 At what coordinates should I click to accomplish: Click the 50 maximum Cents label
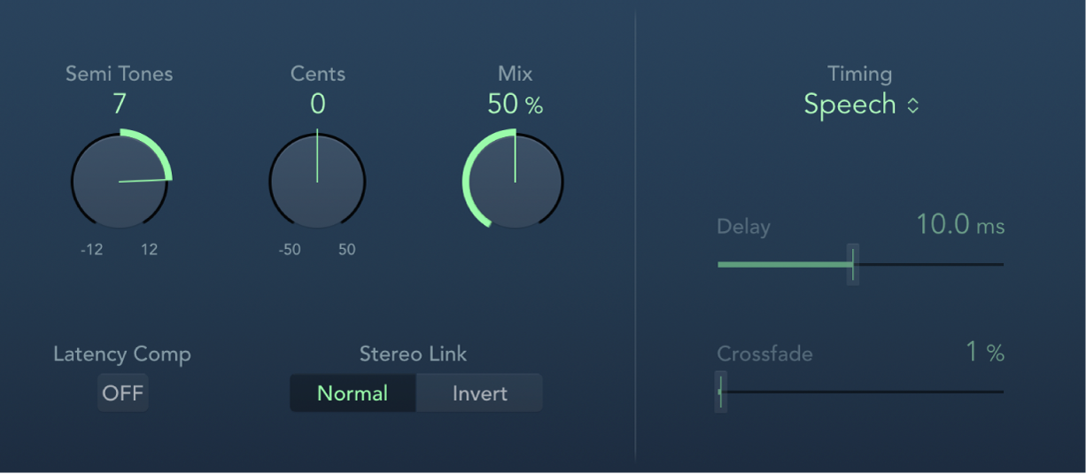pyautogui.click(x=346, y=250)
